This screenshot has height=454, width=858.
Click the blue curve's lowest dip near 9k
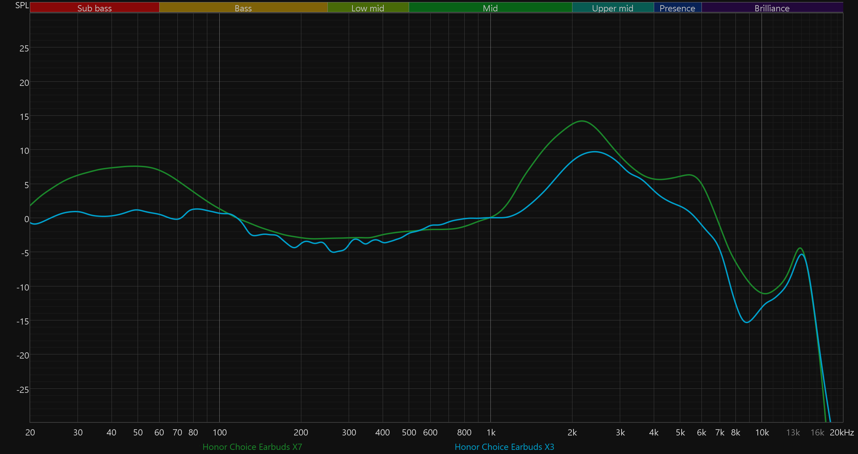(747, 322)
